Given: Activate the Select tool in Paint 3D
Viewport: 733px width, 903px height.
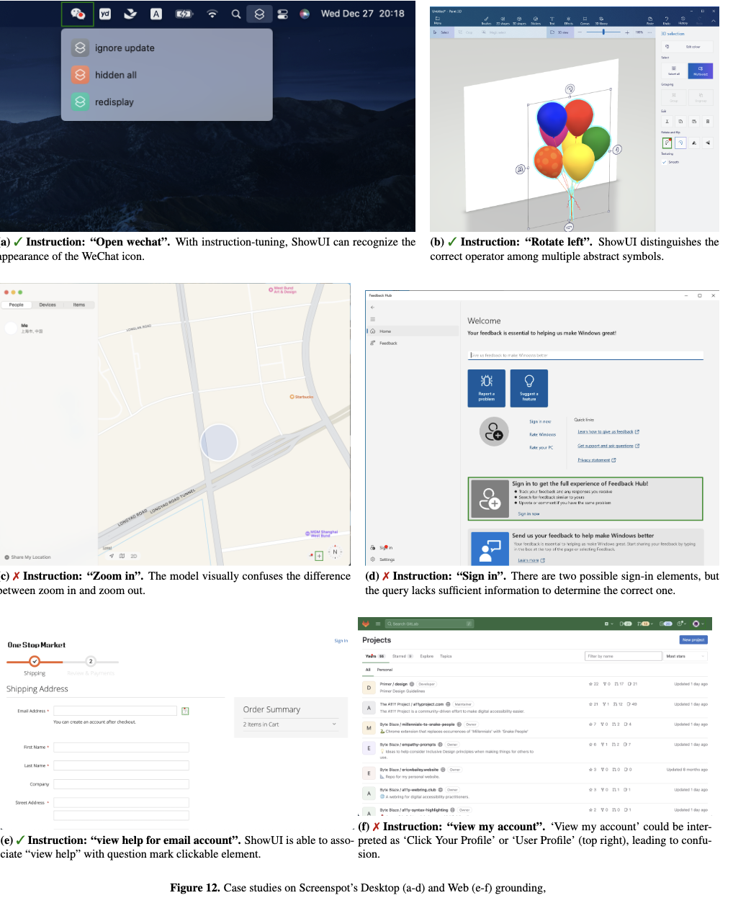Looking at the screenshot, I should pyautogui.click(x=441, y=32).
